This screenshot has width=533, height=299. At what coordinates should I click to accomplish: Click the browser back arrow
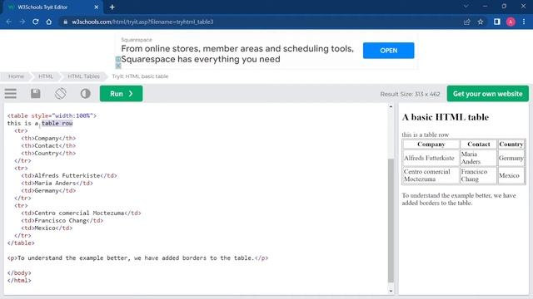(9, 22)
